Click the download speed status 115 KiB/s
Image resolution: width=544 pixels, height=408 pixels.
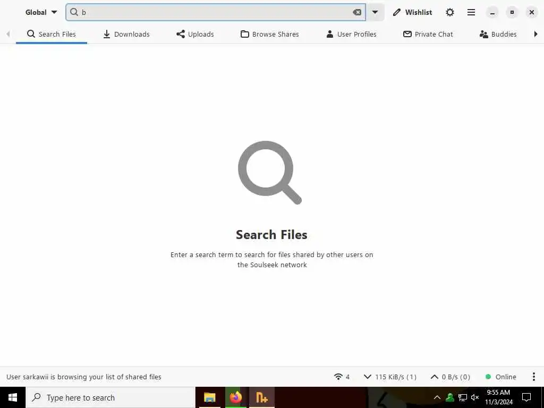point(390,377)
